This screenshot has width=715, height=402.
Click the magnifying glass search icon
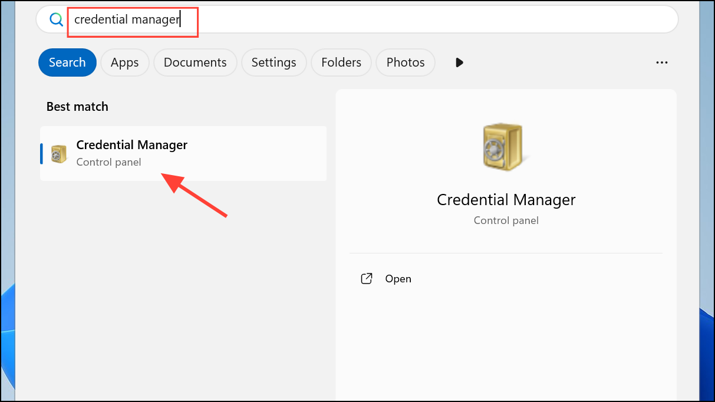(56, 19)
